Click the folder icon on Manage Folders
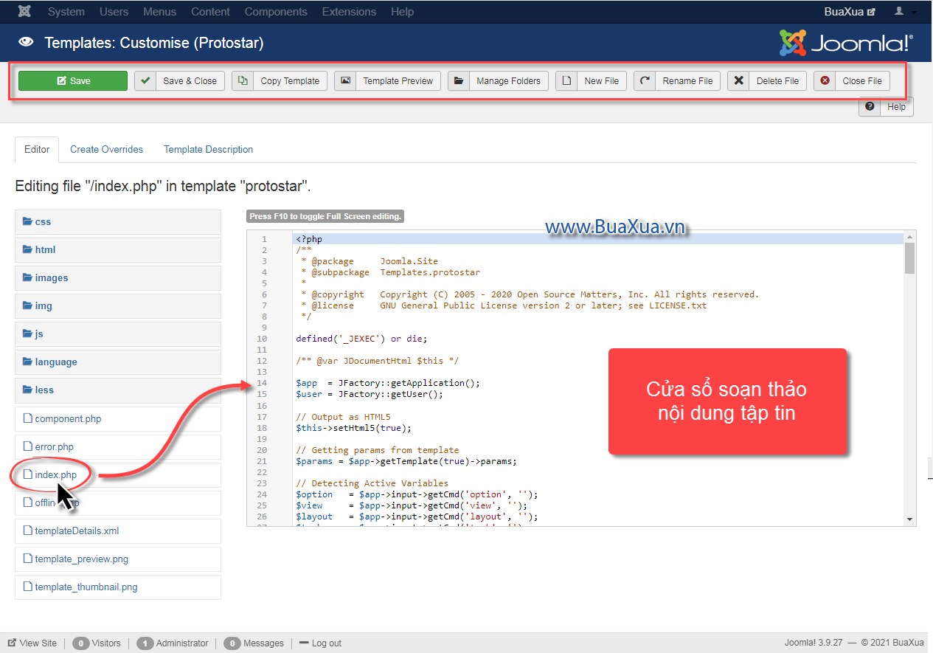 point(459,80)
